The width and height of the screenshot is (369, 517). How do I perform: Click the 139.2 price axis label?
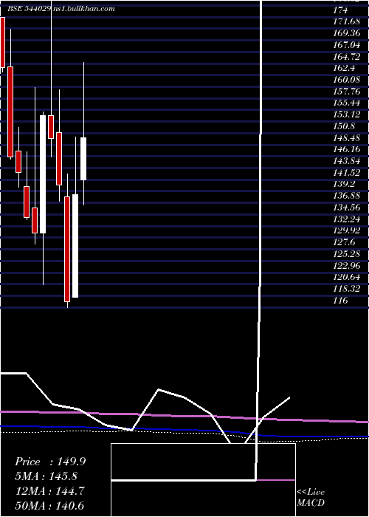click(x=344, y=184)
